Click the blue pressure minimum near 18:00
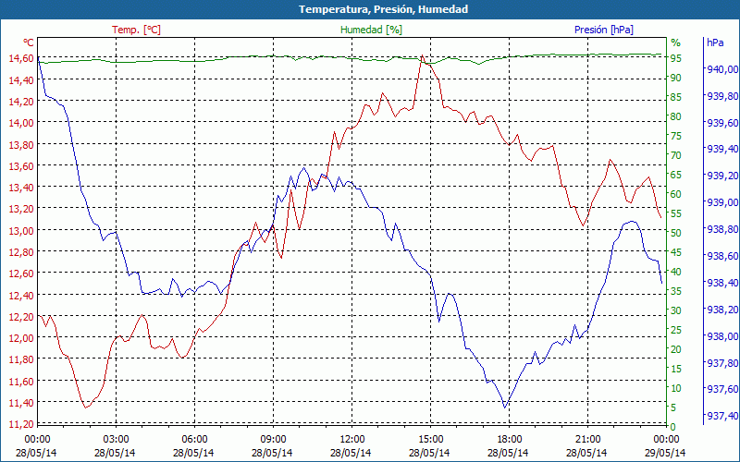 [x=504, y=407]
